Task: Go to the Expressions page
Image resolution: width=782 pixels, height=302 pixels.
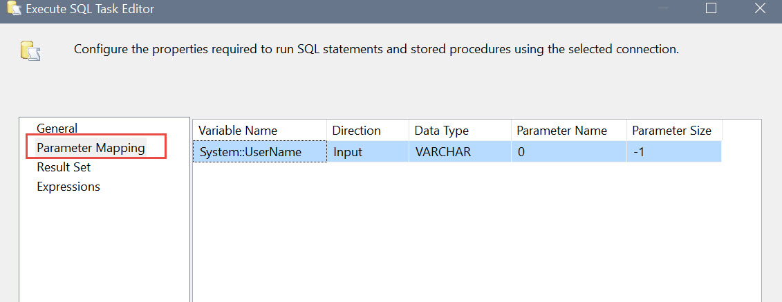Action: (x=68, y=187)
